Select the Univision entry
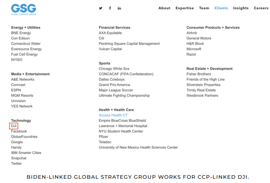 [x=18, y=101]
